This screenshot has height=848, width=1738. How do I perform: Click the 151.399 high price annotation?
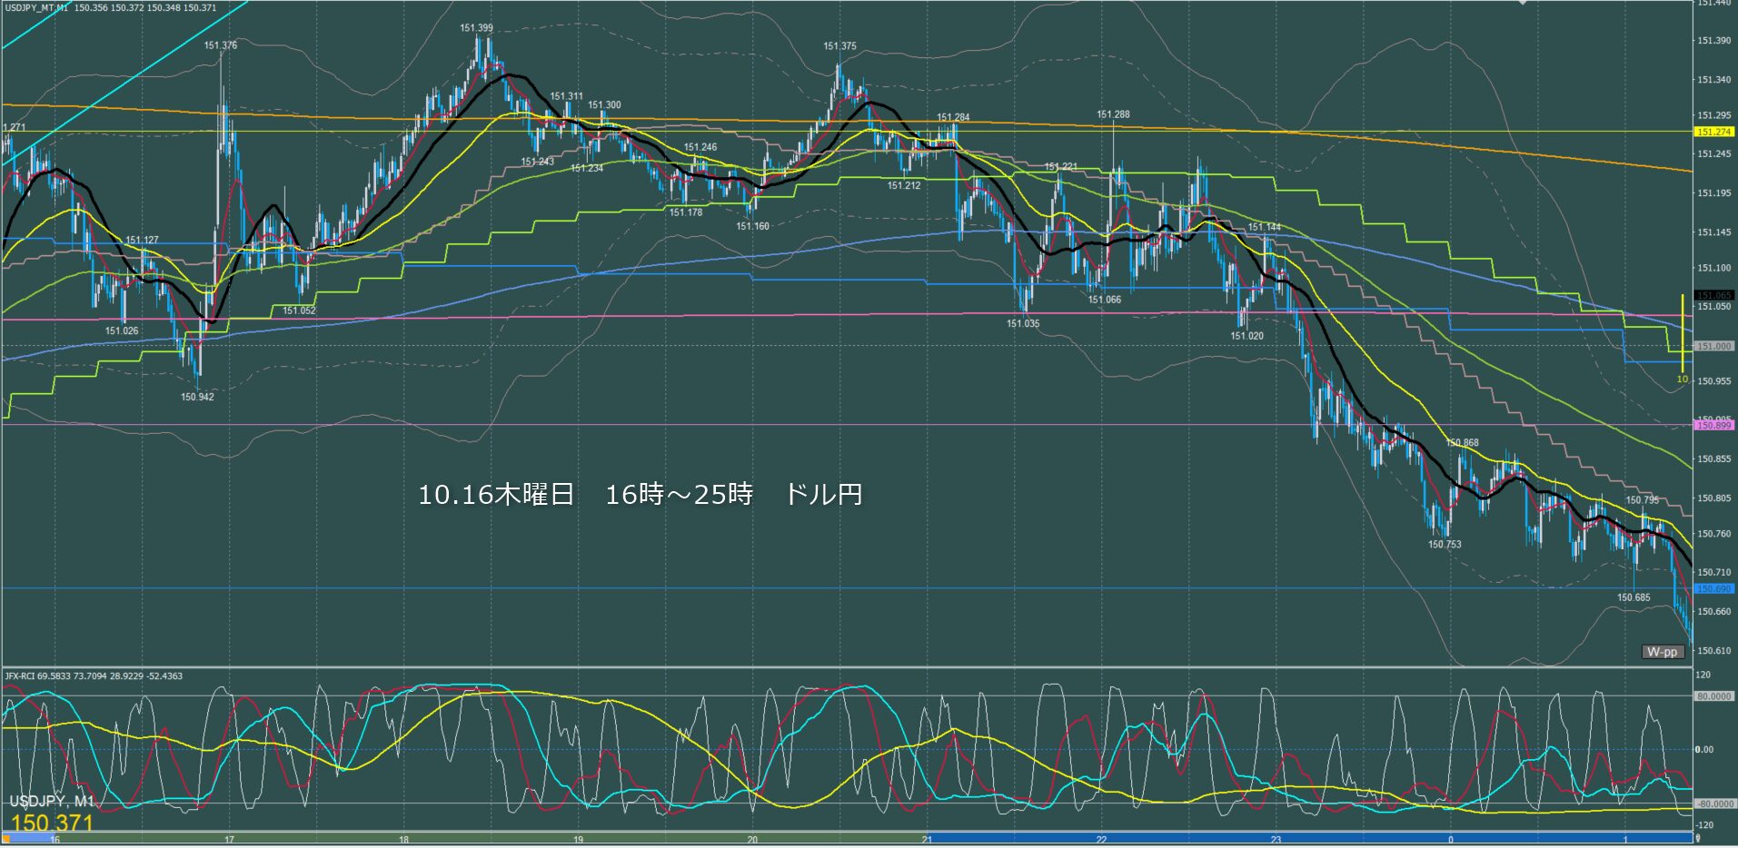click(476, 28)
